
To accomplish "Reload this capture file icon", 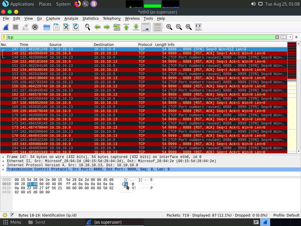I will coord(76,27).
